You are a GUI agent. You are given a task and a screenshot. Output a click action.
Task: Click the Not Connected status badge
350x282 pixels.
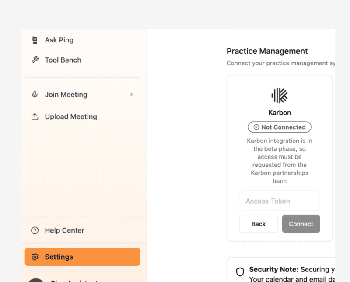tap(280, 127)
